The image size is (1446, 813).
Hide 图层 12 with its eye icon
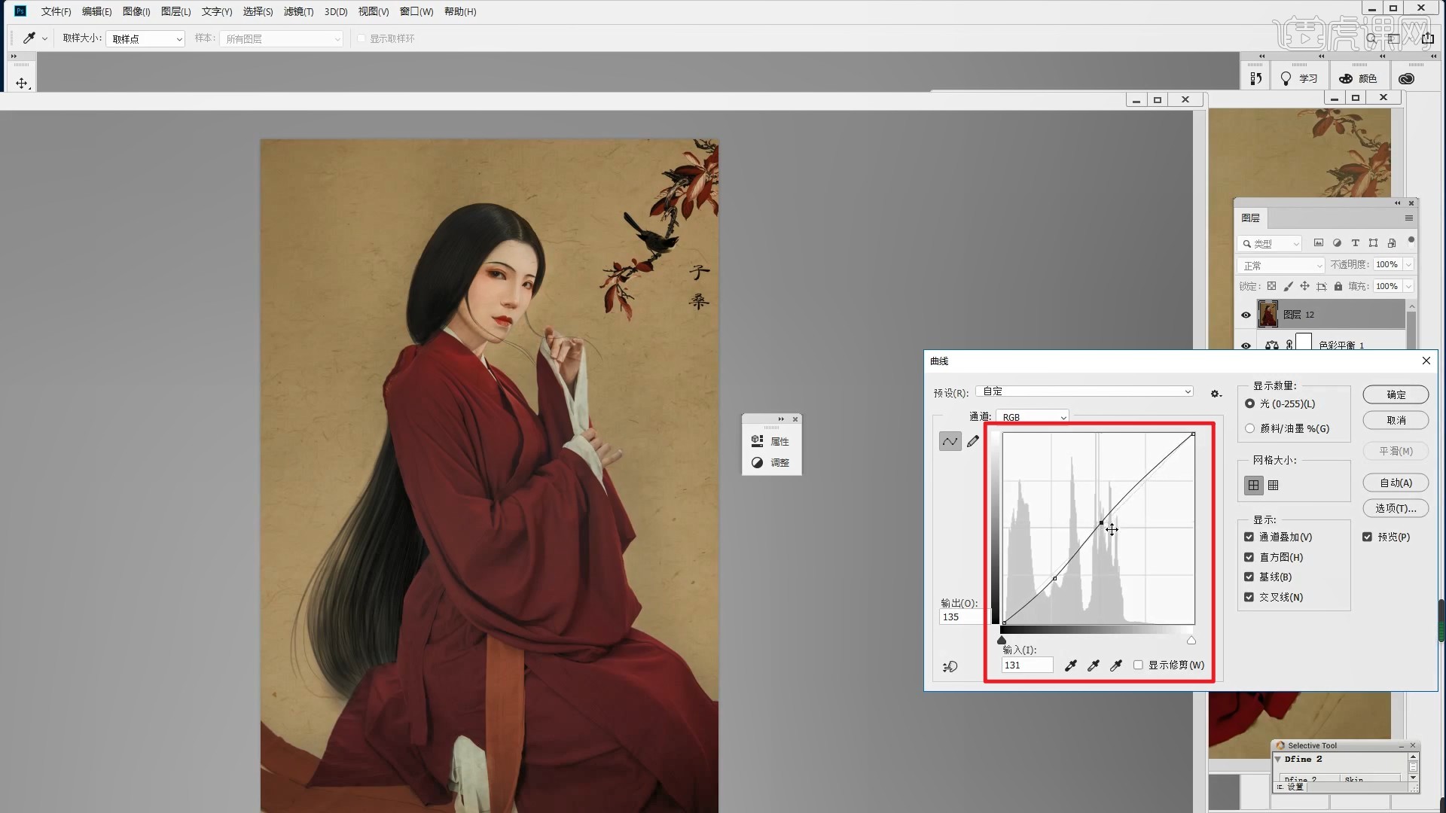click(1246, 315)
